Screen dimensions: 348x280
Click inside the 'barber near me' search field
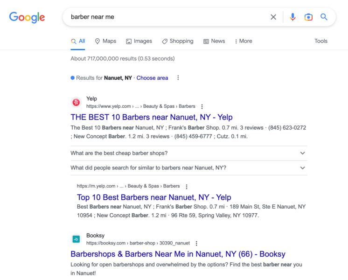coord(163,17)
